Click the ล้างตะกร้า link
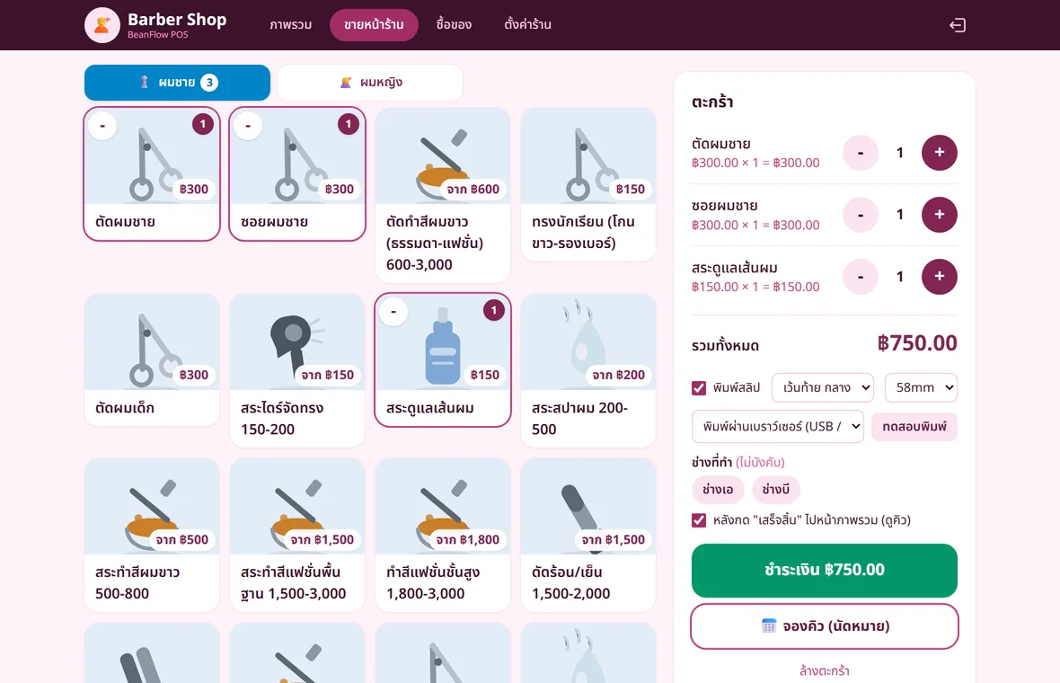Viewport: 1060px width, 683px height. pyautogui.click(x=824, y=670)
